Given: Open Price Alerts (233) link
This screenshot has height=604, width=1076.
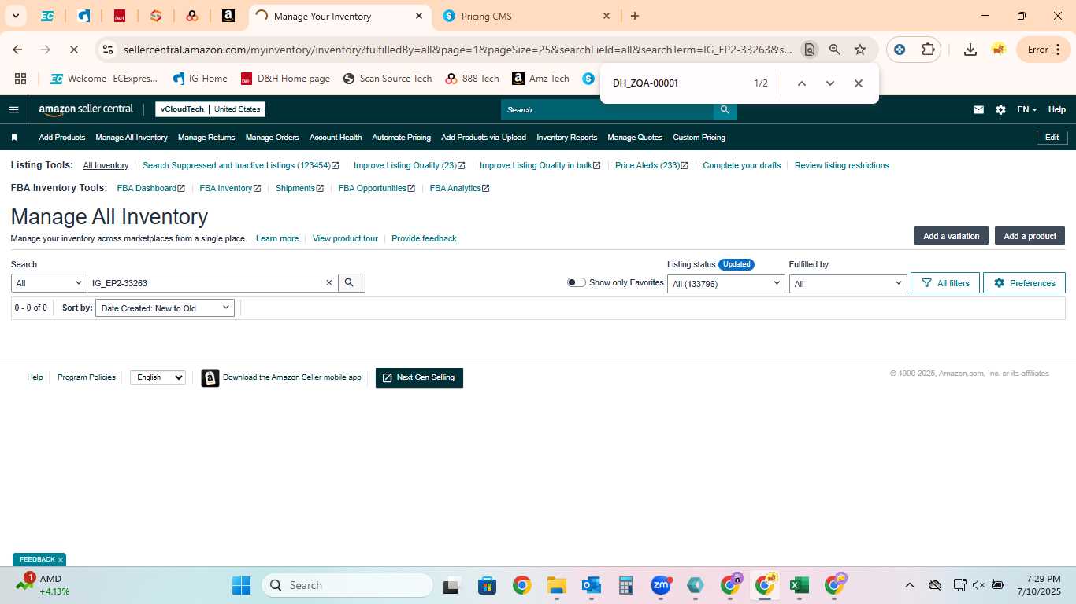Looking at the screenshot, I should pyautogui.click(x=651, y=165).
